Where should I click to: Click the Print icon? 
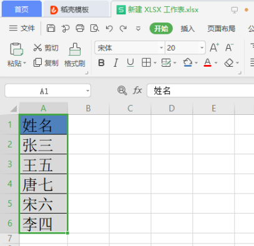tap(80, 28)
